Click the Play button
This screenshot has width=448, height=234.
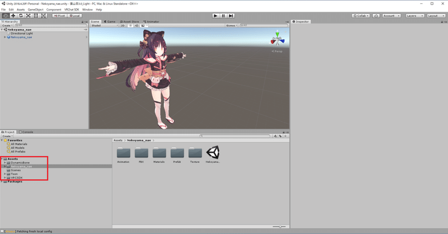216,16
